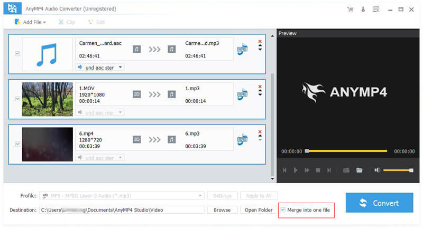Remove the Carmen aac file with red X
This screenshot has height=229, width=423.
click(x=260, y=41)
